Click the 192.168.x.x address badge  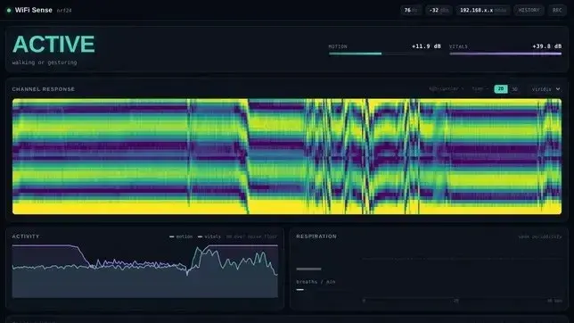pyautogui.click(x=483, y=11)
